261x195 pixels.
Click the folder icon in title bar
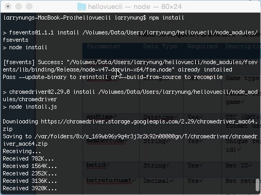(82, 6)
